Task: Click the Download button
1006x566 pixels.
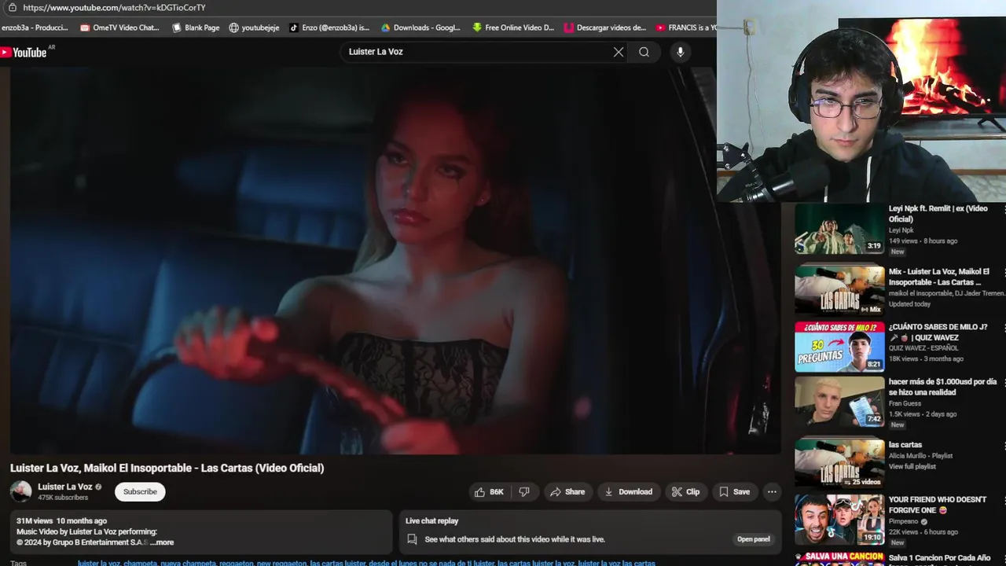Action: point(628,492)
